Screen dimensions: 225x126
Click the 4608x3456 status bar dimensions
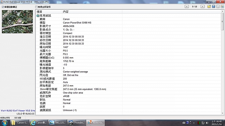(x=5, y=118)
